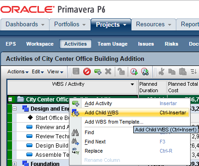Viewport: 199px width, 166px height.
Task: Click the red Cancel changes icon
Action: (x=87, y=71)
